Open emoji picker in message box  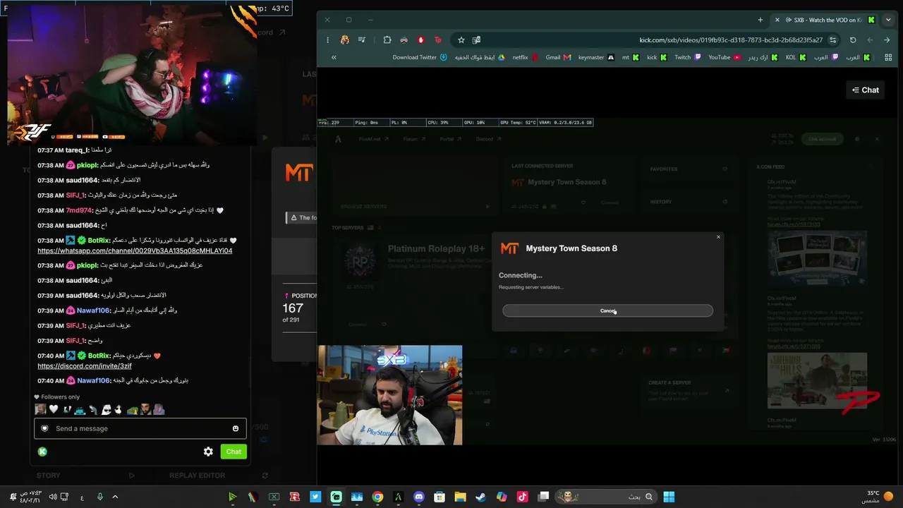(236, 428)
